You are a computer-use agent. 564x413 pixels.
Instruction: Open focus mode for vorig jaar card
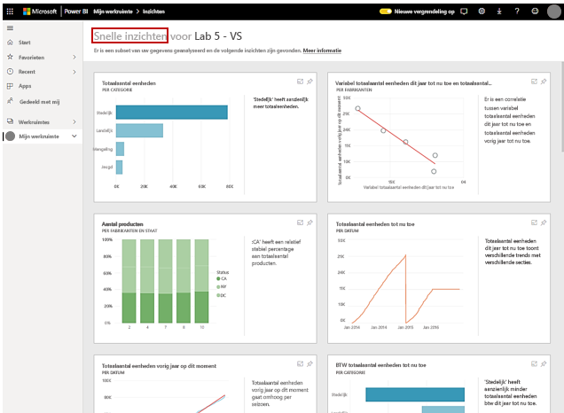[x=300, y=363]
